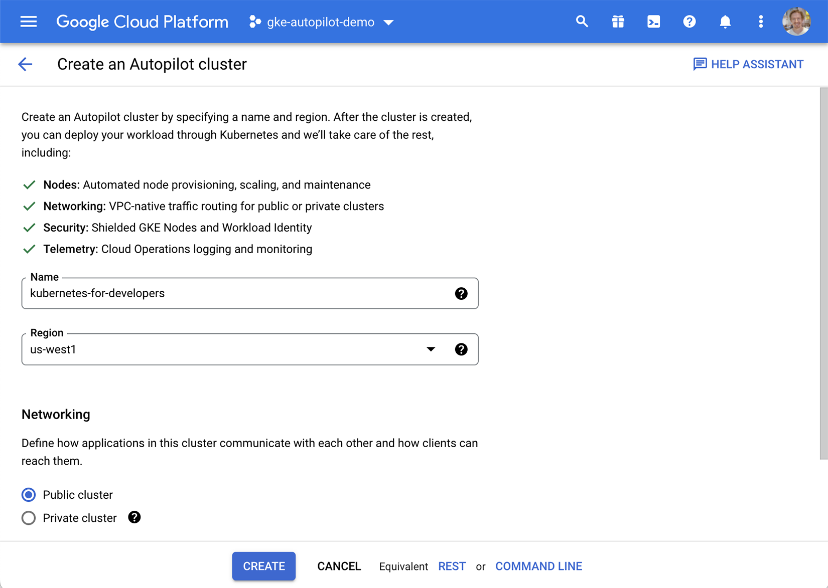
Task: Click the Networking section heading
Action: [56, 415]
